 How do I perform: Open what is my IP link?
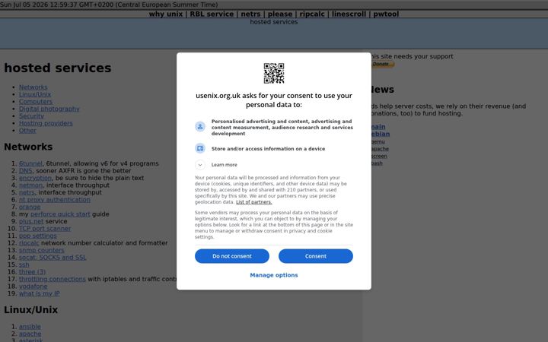click(x=39, y=293)
